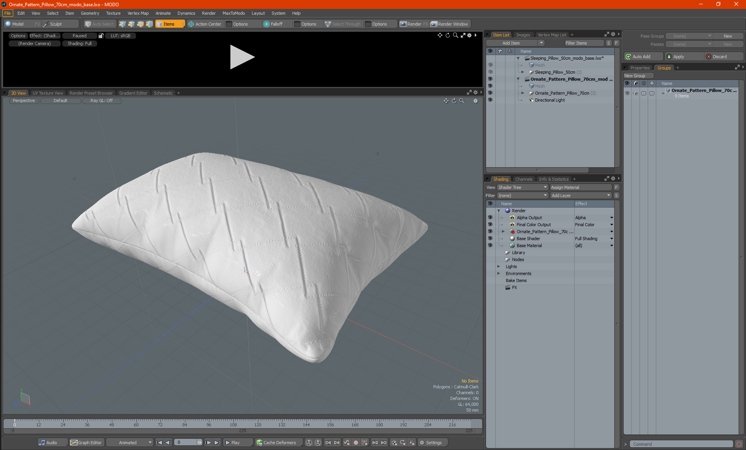Toggle Select Through option

[x=343, y=24]
